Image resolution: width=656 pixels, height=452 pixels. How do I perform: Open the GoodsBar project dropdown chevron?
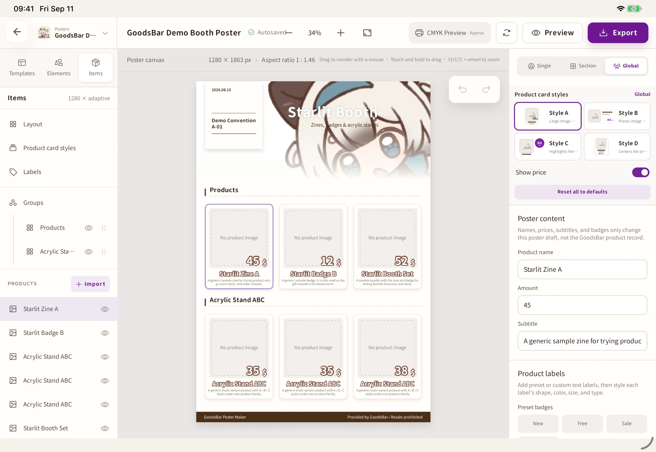105,33
